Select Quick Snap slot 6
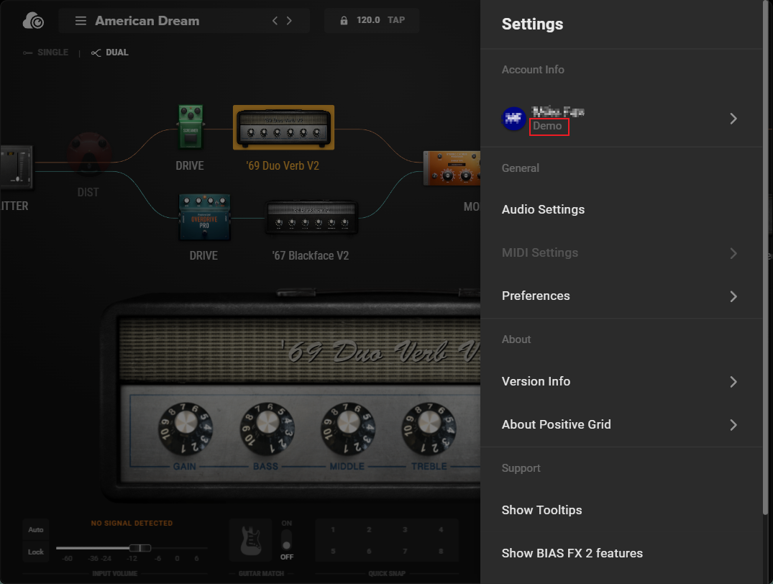773x584 pixels. 369,551
